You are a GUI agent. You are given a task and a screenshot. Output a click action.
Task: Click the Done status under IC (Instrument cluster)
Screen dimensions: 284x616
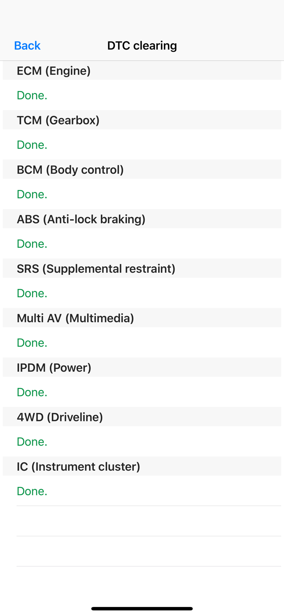pyautogui.click(x=32, y=491)
